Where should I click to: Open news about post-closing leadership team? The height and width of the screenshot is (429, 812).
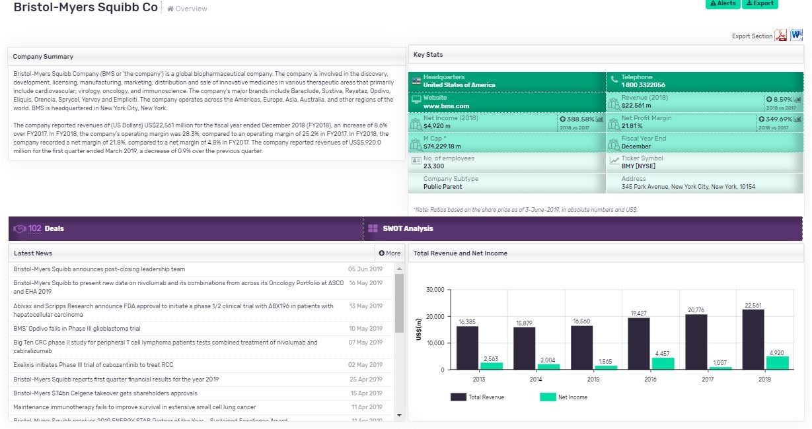(99, 269)
